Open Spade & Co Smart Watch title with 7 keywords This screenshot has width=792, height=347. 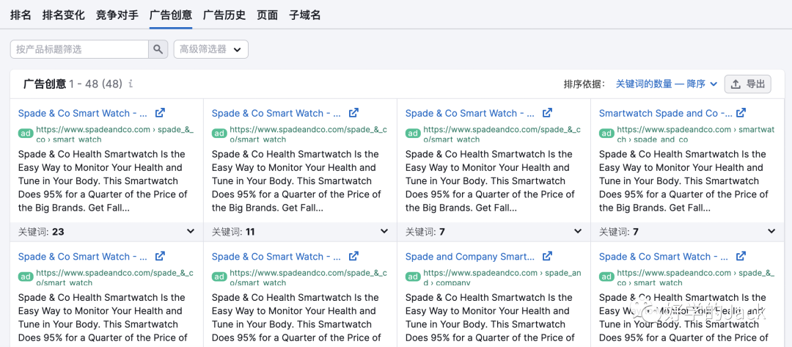[x=470, y=113]
